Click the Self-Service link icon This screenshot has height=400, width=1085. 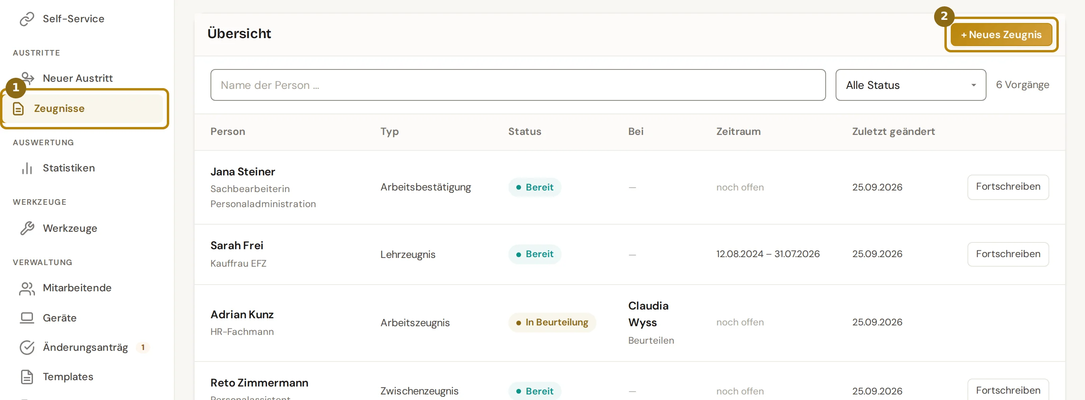[27, 19]
